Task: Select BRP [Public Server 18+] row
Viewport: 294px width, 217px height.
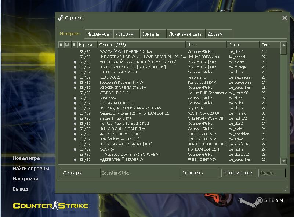Action: (x=170, y=139)
